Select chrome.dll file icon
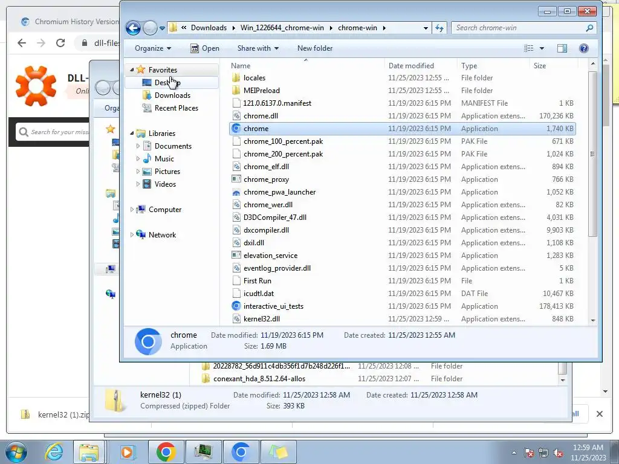The width and height of the screenshot is (619, 464). (236, 115)
